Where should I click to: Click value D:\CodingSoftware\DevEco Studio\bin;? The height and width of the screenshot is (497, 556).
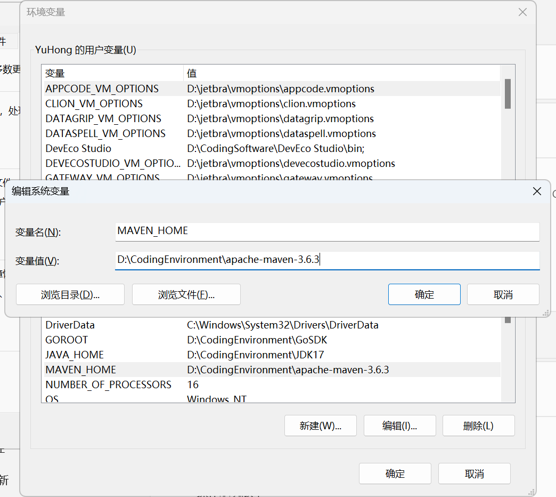coord(275,148)
